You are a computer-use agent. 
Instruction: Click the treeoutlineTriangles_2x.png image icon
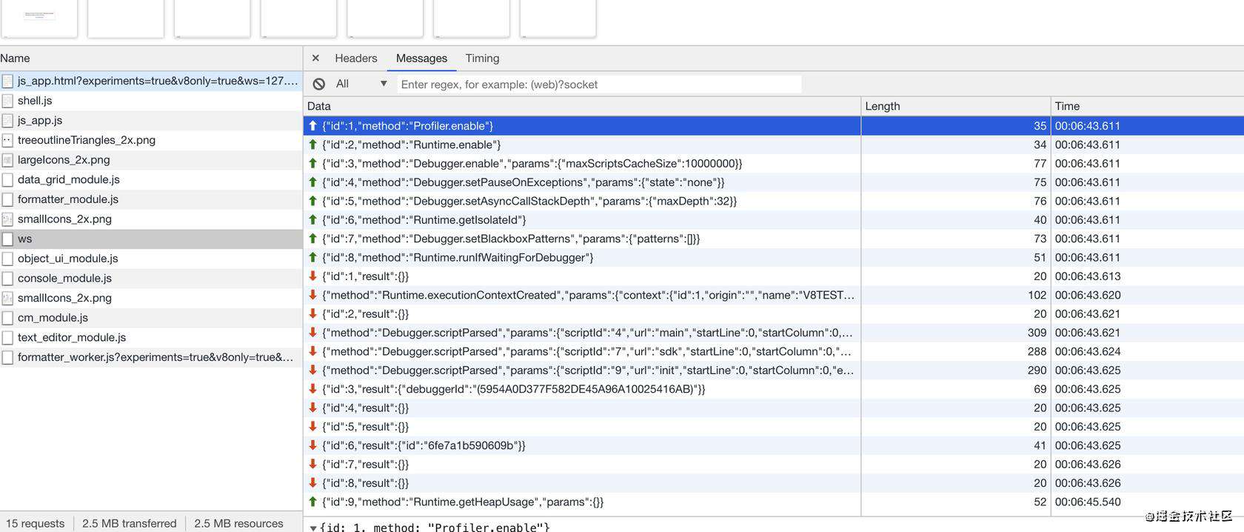pyautogui.click(x=7, y=140)
